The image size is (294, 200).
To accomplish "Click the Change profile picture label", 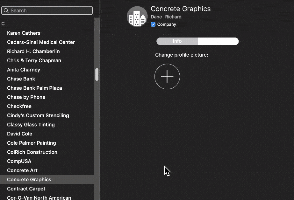I will 182,55.
